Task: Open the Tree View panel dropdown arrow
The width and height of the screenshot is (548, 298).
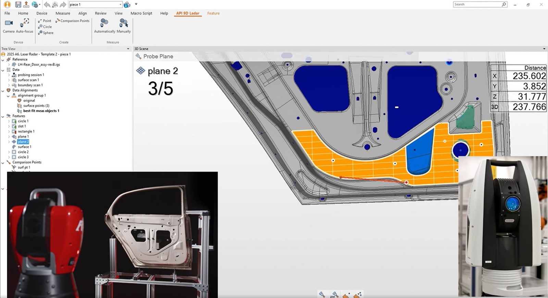Action: pyautogui.click(x=128, y=49)
